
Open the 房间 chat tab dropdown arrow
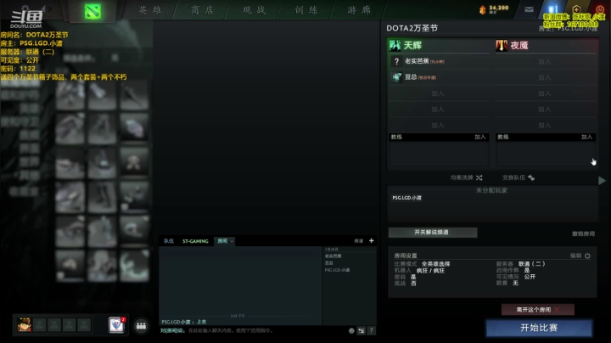(x=232, y=241)
